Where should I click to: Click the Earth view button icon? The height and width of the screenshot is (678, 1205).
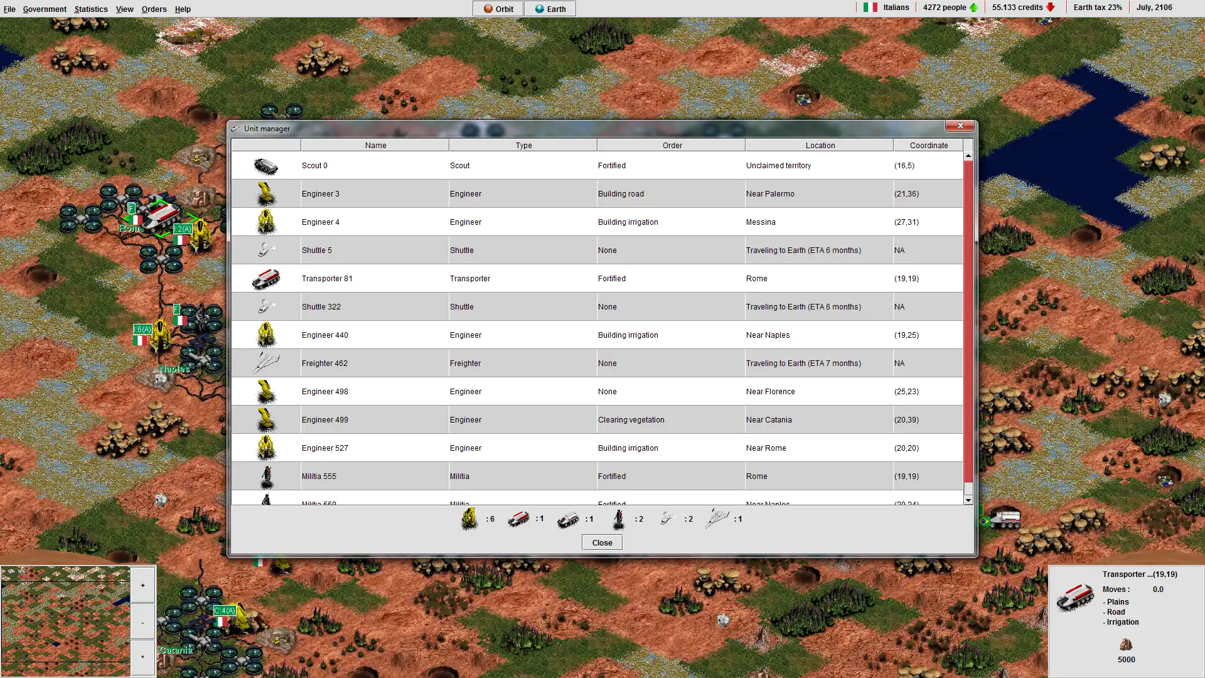click(538, 9)
